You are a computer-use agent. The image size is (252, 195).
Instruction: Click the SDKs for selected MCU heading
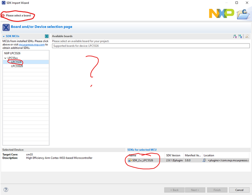tap(142, 150)
